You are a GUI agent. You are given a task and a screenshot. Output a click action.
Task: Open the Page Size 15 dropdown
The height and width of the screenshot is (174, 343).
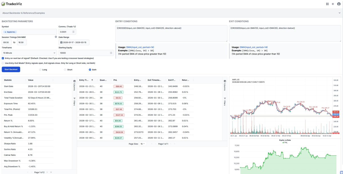(142, 144)
